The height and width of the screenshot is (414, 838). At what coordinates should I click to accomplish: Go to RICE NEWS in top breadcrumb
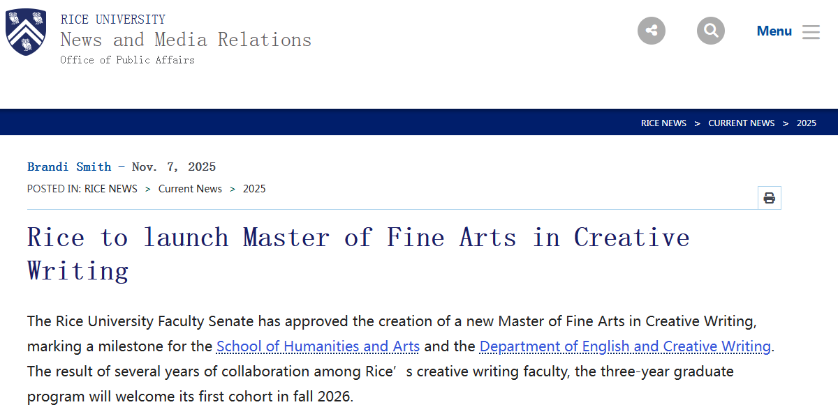click(663, 123)
